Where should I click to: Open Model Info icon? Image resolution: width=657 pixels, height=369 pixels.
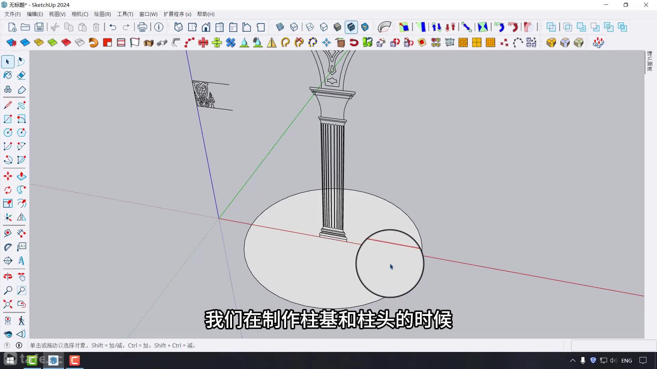pyautogui.click(x=158, y=27)
